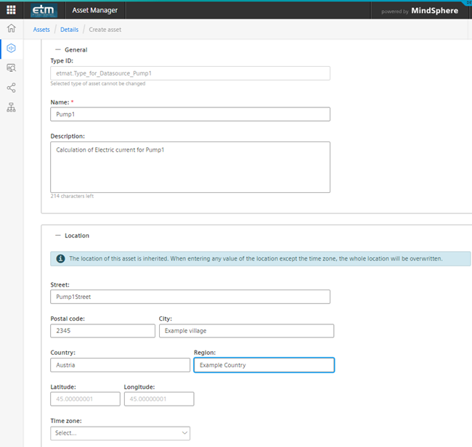The image size is (472, 447).
Task: Click the Asset Manager header title
Action: (x=95, y=11)
